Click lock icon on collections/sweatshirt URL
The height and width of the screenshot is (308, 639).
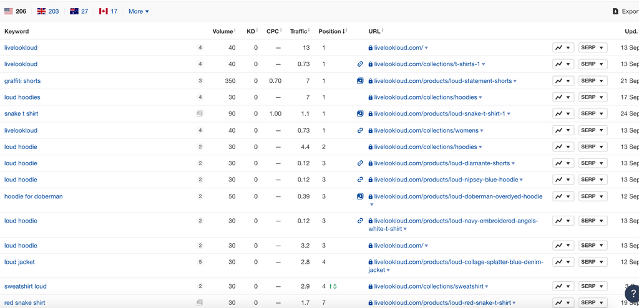(371, 287)
